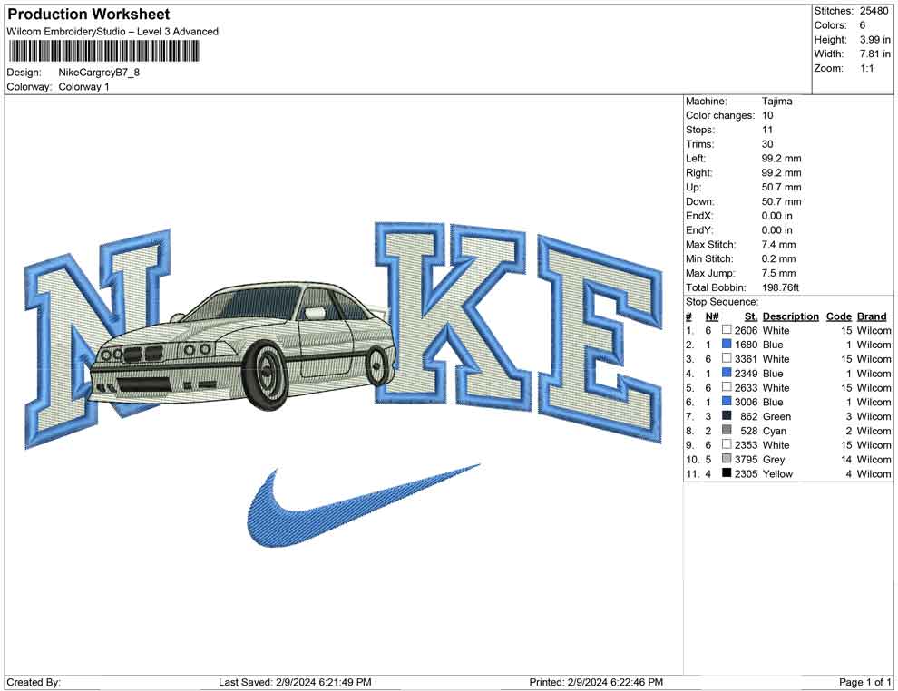Select the grey swatch for thread 3795
The height and width of the screenshot is (691, 898).
click(x=727, y=460)
